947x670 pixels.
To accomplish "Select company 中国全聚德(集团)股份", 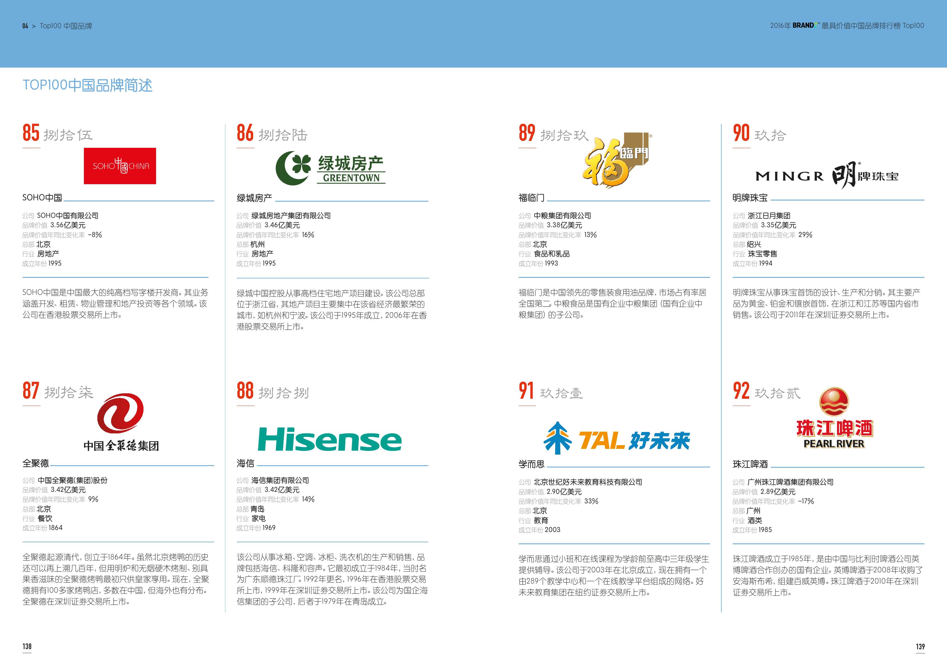I will (x=72, y=480).
